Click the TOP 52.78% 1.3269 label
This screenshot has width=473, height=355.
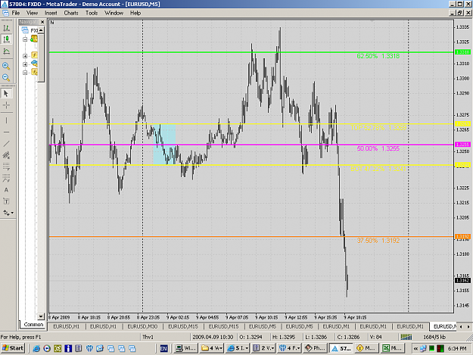378,128
